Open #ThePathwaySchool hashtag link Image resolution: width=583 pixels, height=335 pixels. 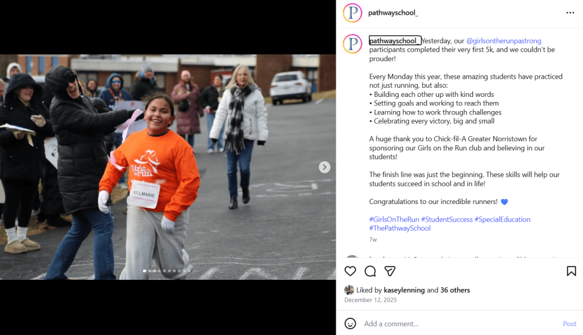point(399,228)
